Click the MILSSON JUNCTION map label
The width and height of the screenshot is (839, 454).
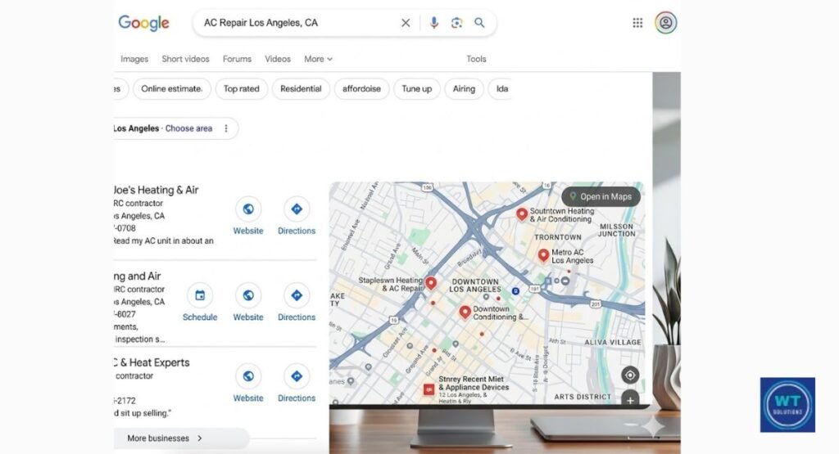tap(616, 230)
